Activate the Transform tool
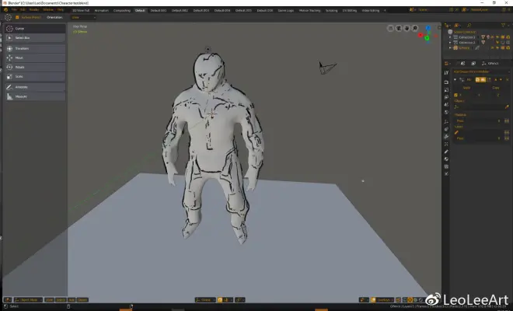 click(35, 48)
